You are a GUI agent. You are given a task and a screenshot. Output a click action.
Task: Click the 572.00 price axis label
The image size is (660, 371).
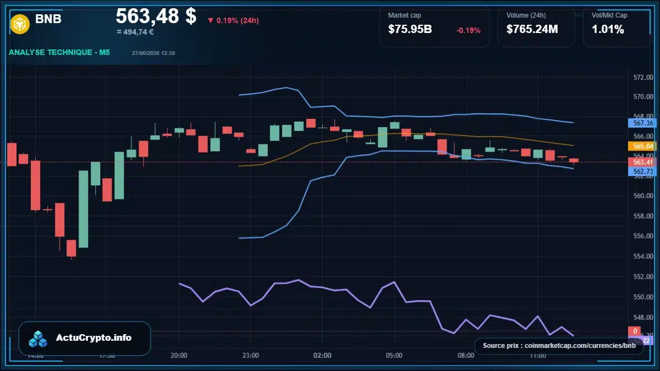tap(643, 77)
